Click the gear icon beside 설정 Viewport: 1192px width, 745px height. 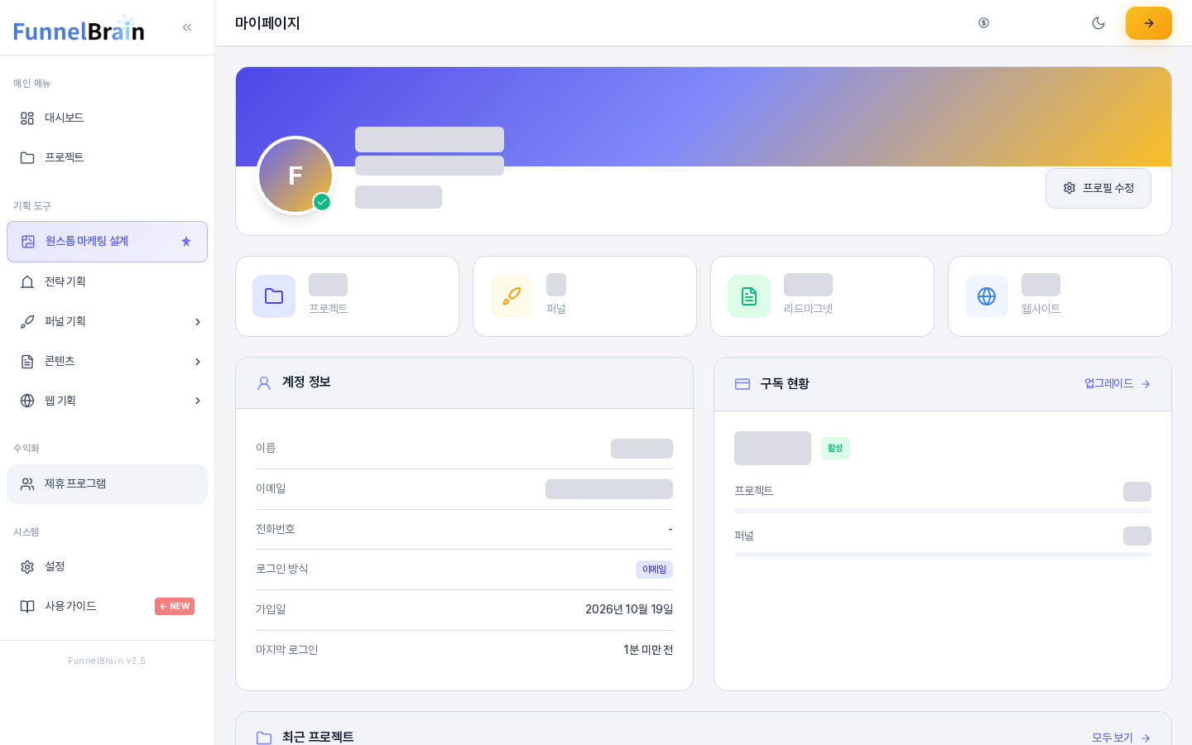click(27, 567)
